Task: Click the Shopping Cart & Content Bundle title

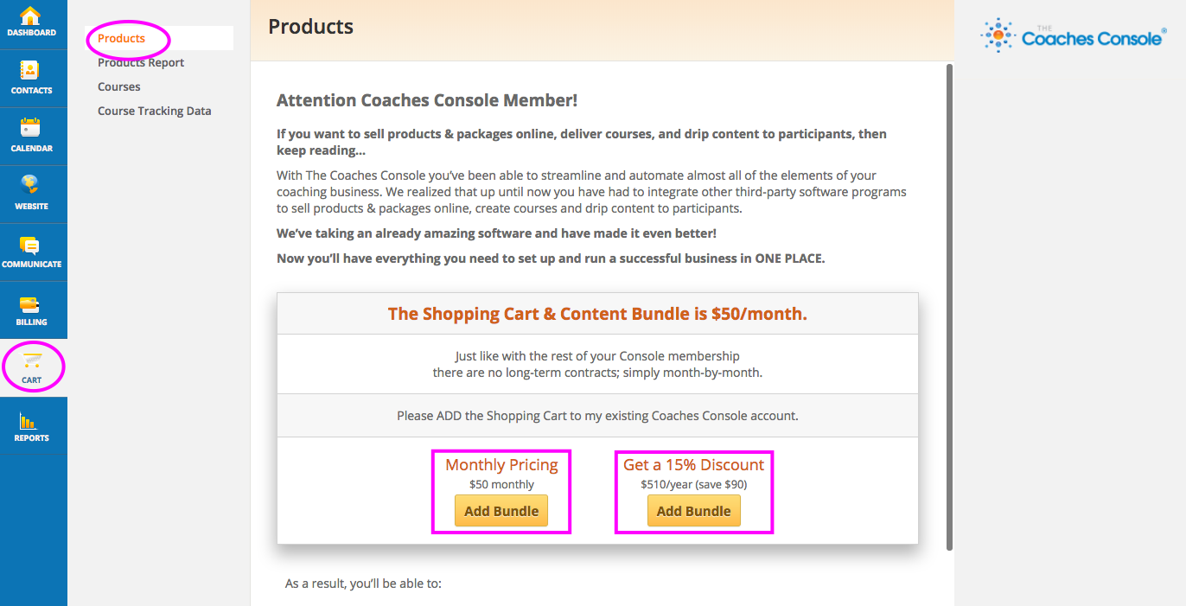Action: point(597,314)
